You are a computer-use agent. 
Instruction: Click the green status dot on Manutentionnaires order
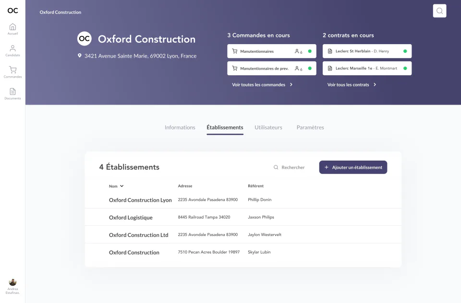310,51
